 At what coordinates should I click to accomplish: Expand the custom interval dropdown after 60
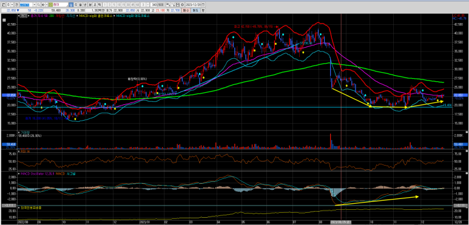click(147, 5)
